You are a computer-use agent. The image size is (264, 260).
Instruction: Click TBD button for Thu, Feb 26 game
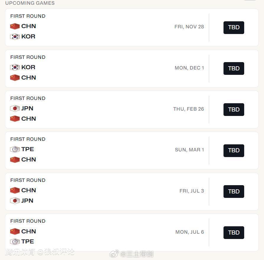234,109
